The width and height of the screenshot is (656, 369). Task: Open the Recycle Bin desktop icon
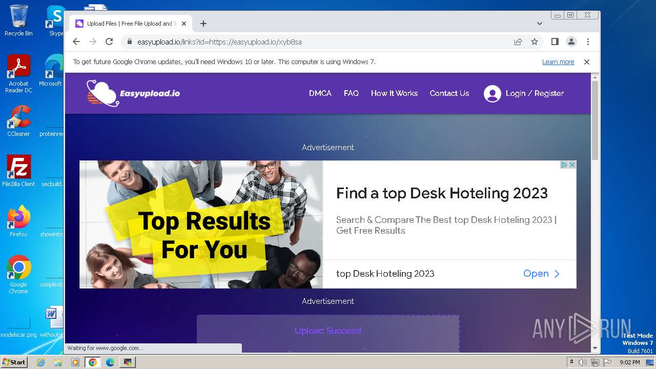tap(18, 20)
